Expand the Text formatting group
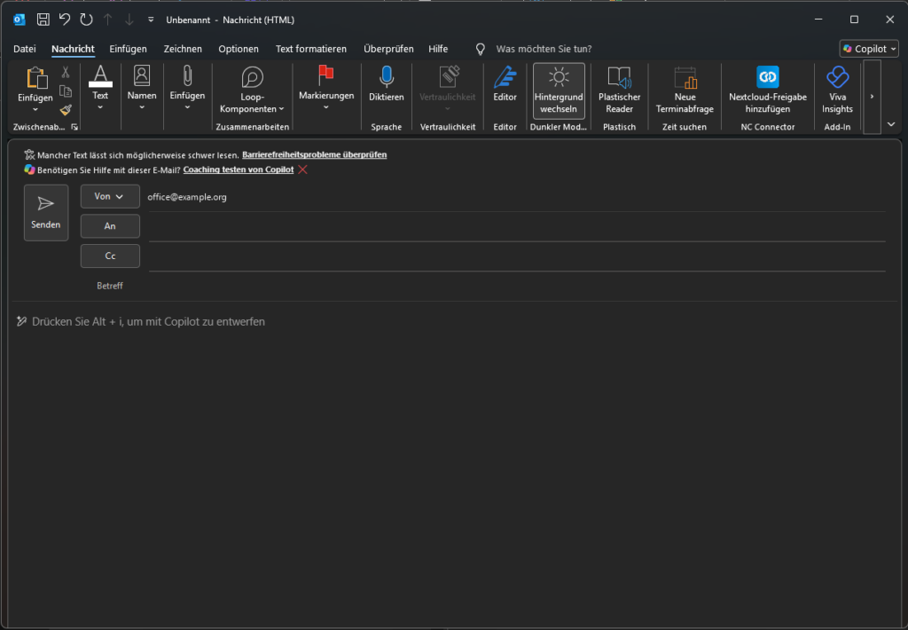Screen dimensions: 908x630 (x=100, y=89)
